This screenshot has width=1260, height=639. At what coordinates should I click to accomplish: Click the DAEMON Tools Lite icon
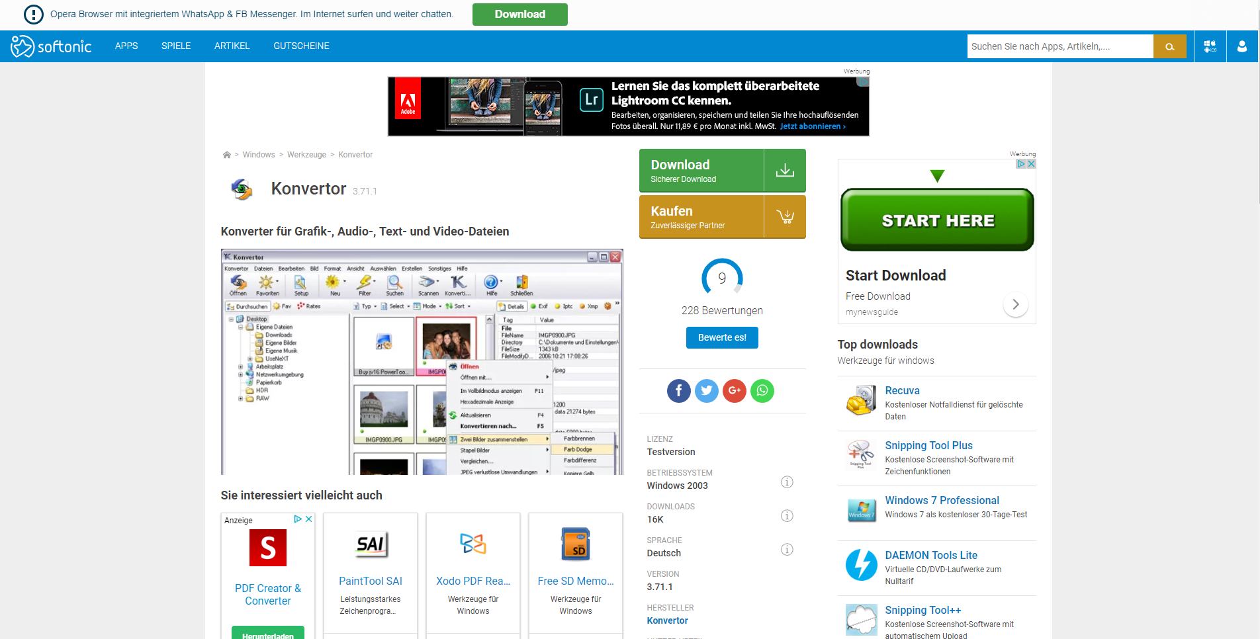[x=861, y=566]
